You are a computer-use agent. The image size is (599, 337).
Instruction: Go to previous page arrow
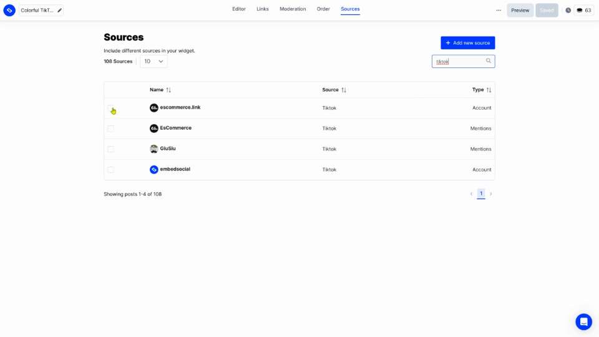472,194
